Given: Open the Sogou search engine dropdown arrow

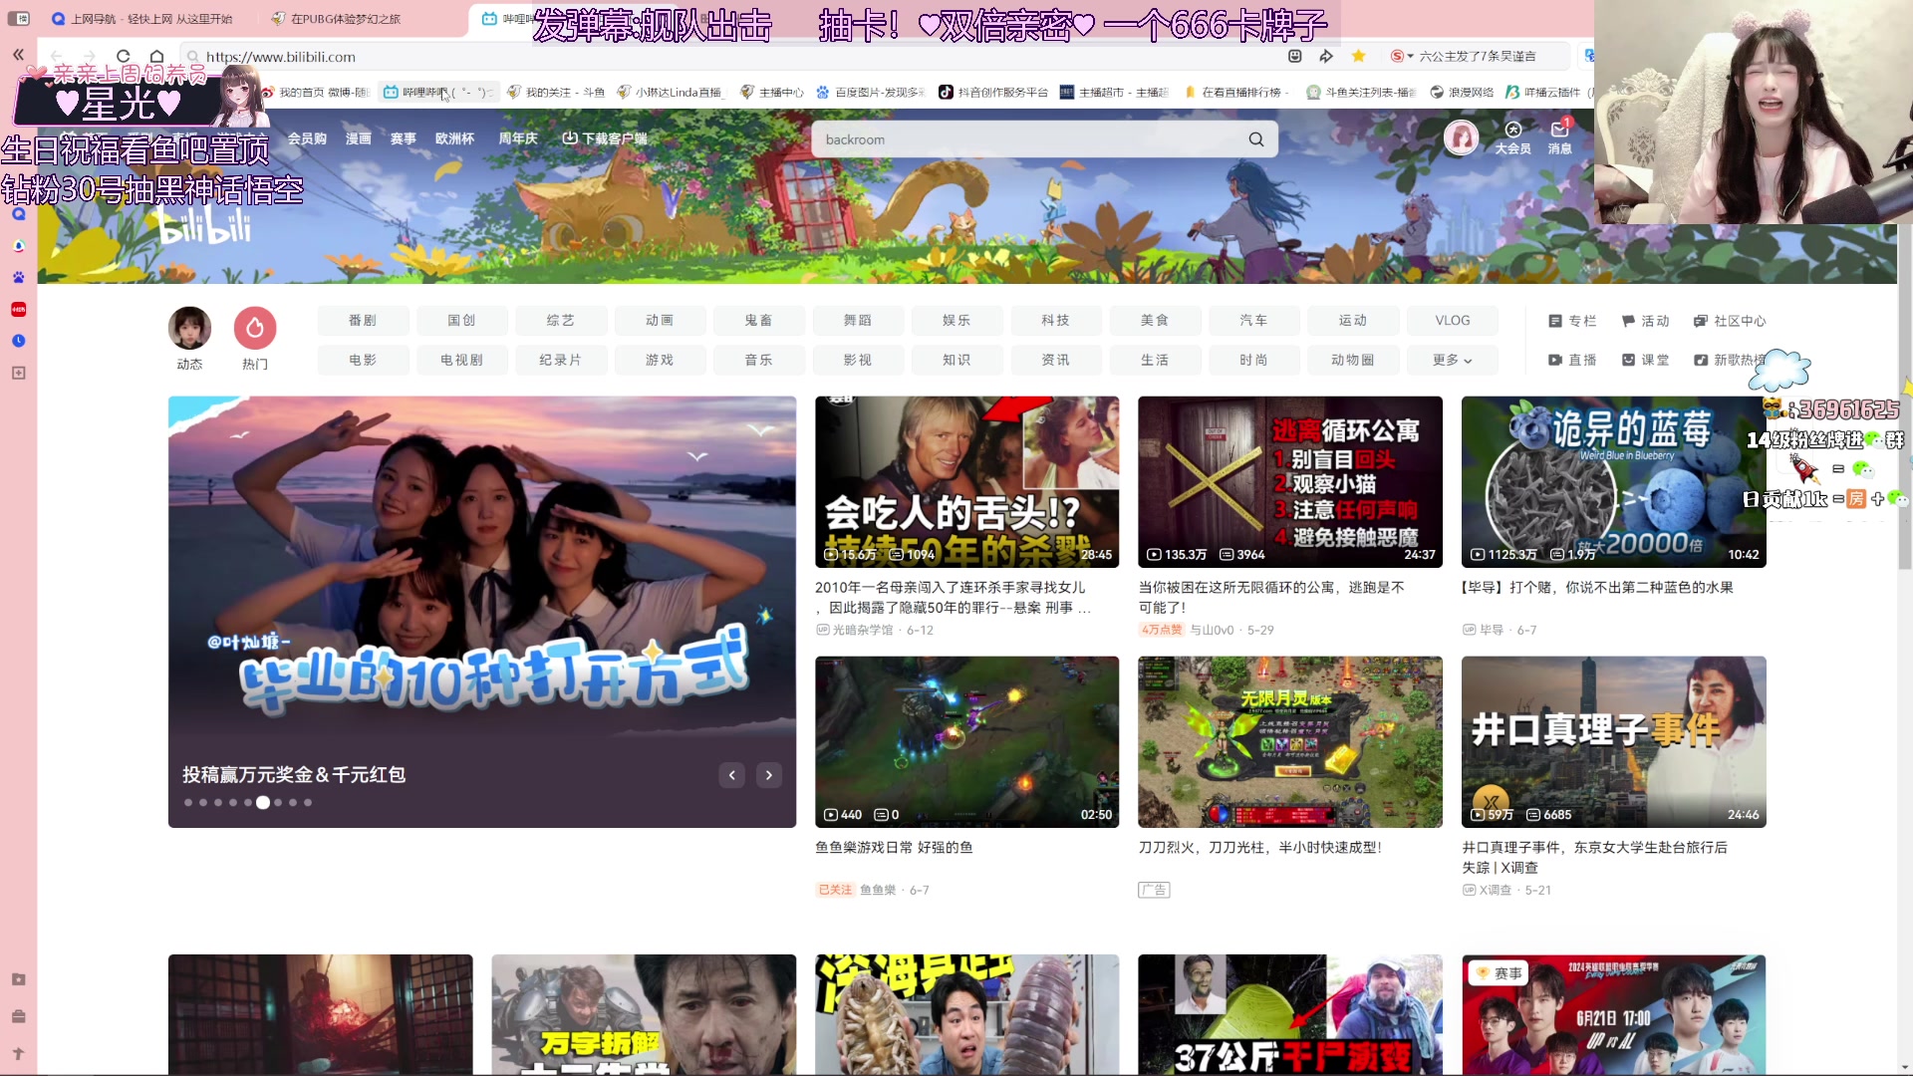Looking at the screenshot, I should click(1410, 56).
